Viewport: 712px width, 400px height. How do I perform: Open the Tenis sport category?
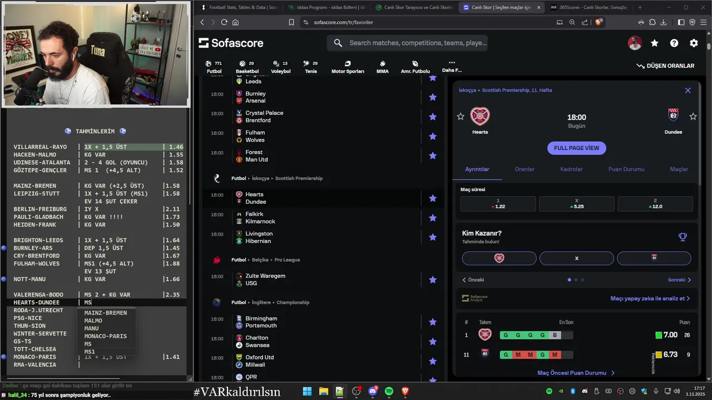(x=311, y=67)
